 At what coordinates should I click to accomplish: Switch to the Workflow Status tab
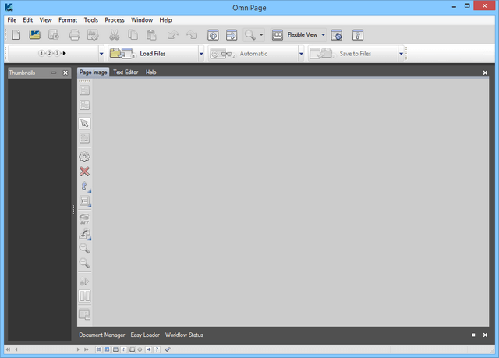tap(184, 335)
